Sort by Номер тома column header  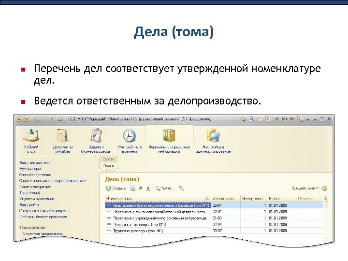coord(254,199)
